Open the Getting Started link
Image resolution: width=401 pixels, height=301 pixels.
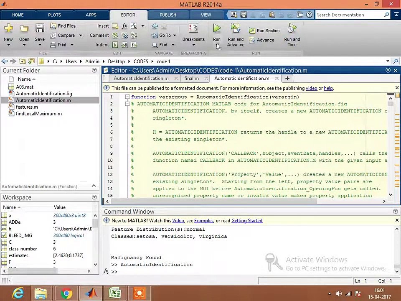tap(247, 221)
